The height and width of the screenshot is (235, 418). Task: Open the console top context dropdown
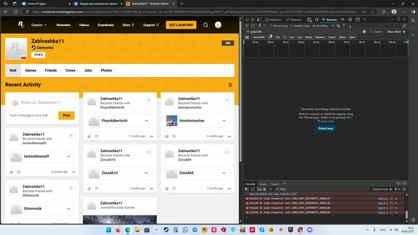(x=261, y=189)
